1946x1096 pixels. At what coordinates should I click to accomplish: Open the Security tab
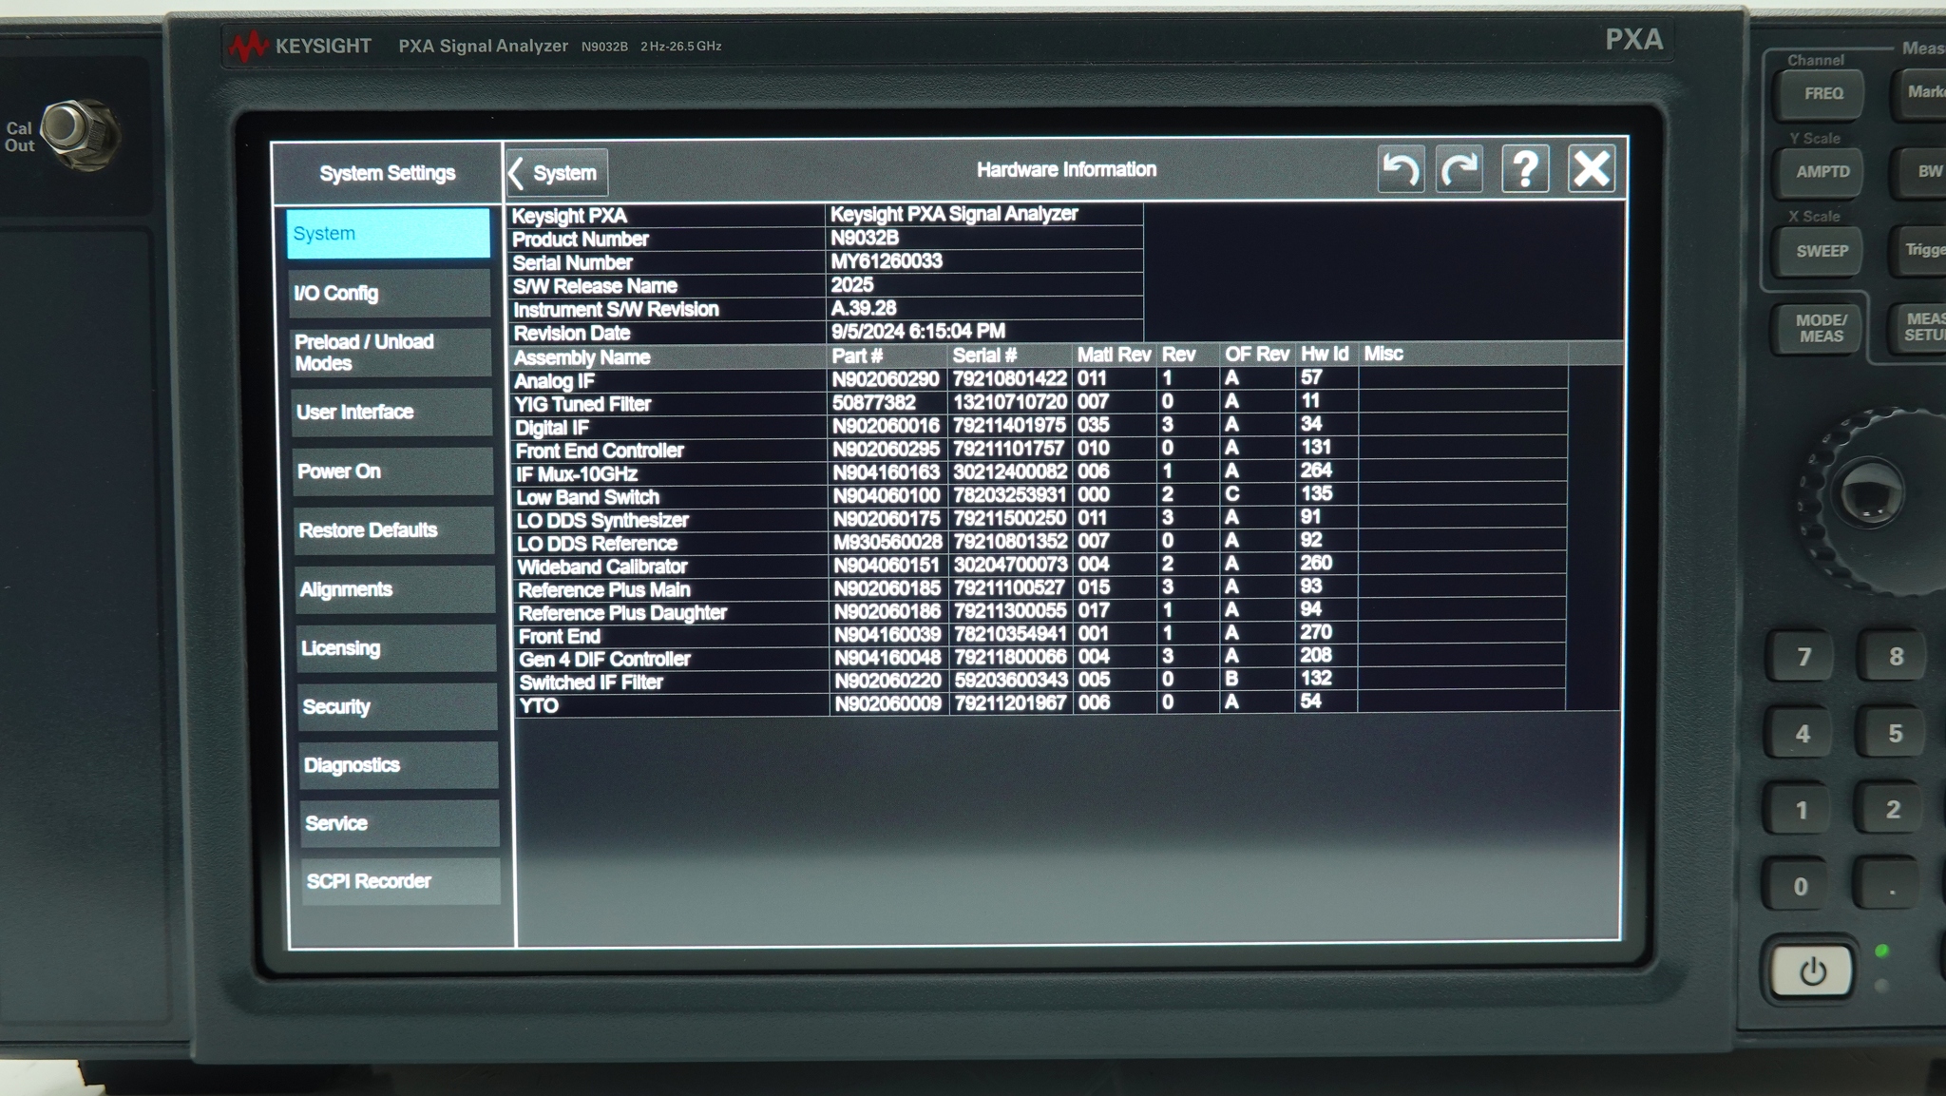pos(395,707)
